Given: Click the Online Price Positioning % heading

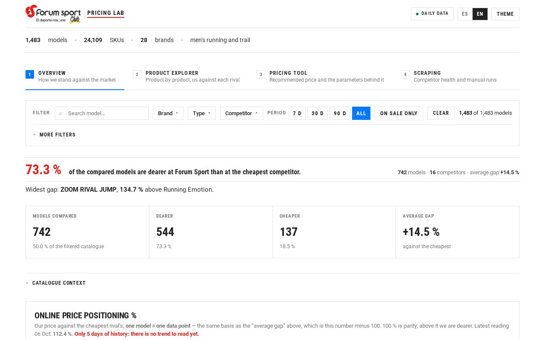Looking at the screenshot, I should click(x=85, y=315).
